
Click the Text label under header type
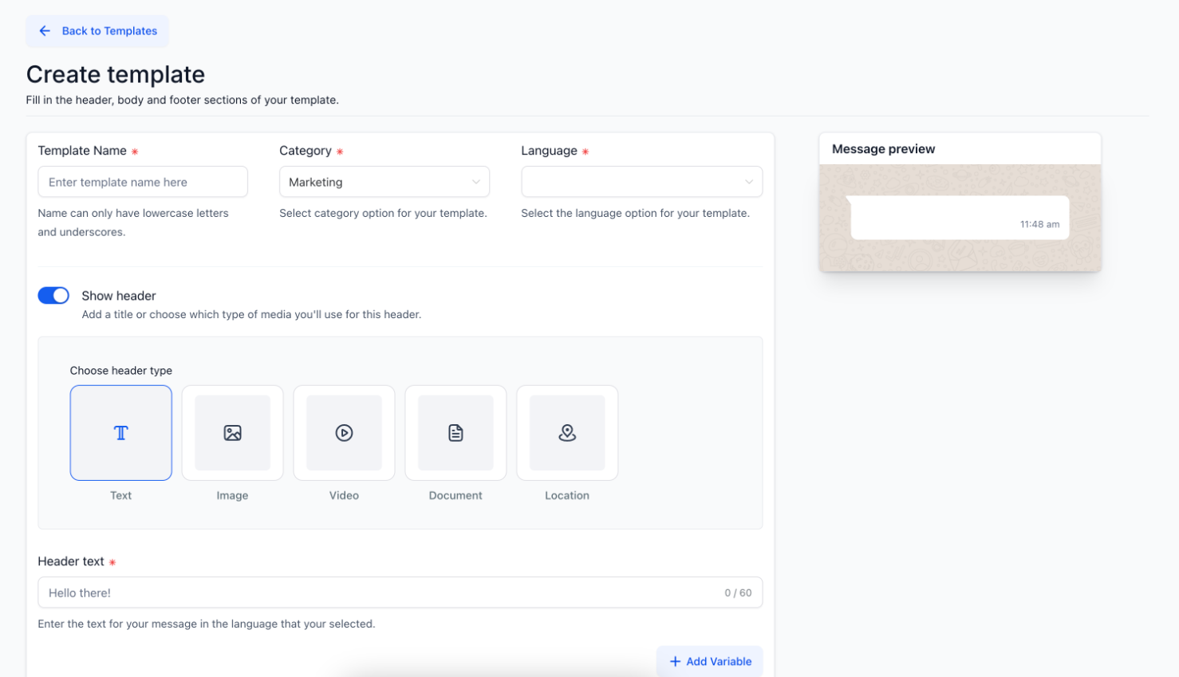coord(120,495)
